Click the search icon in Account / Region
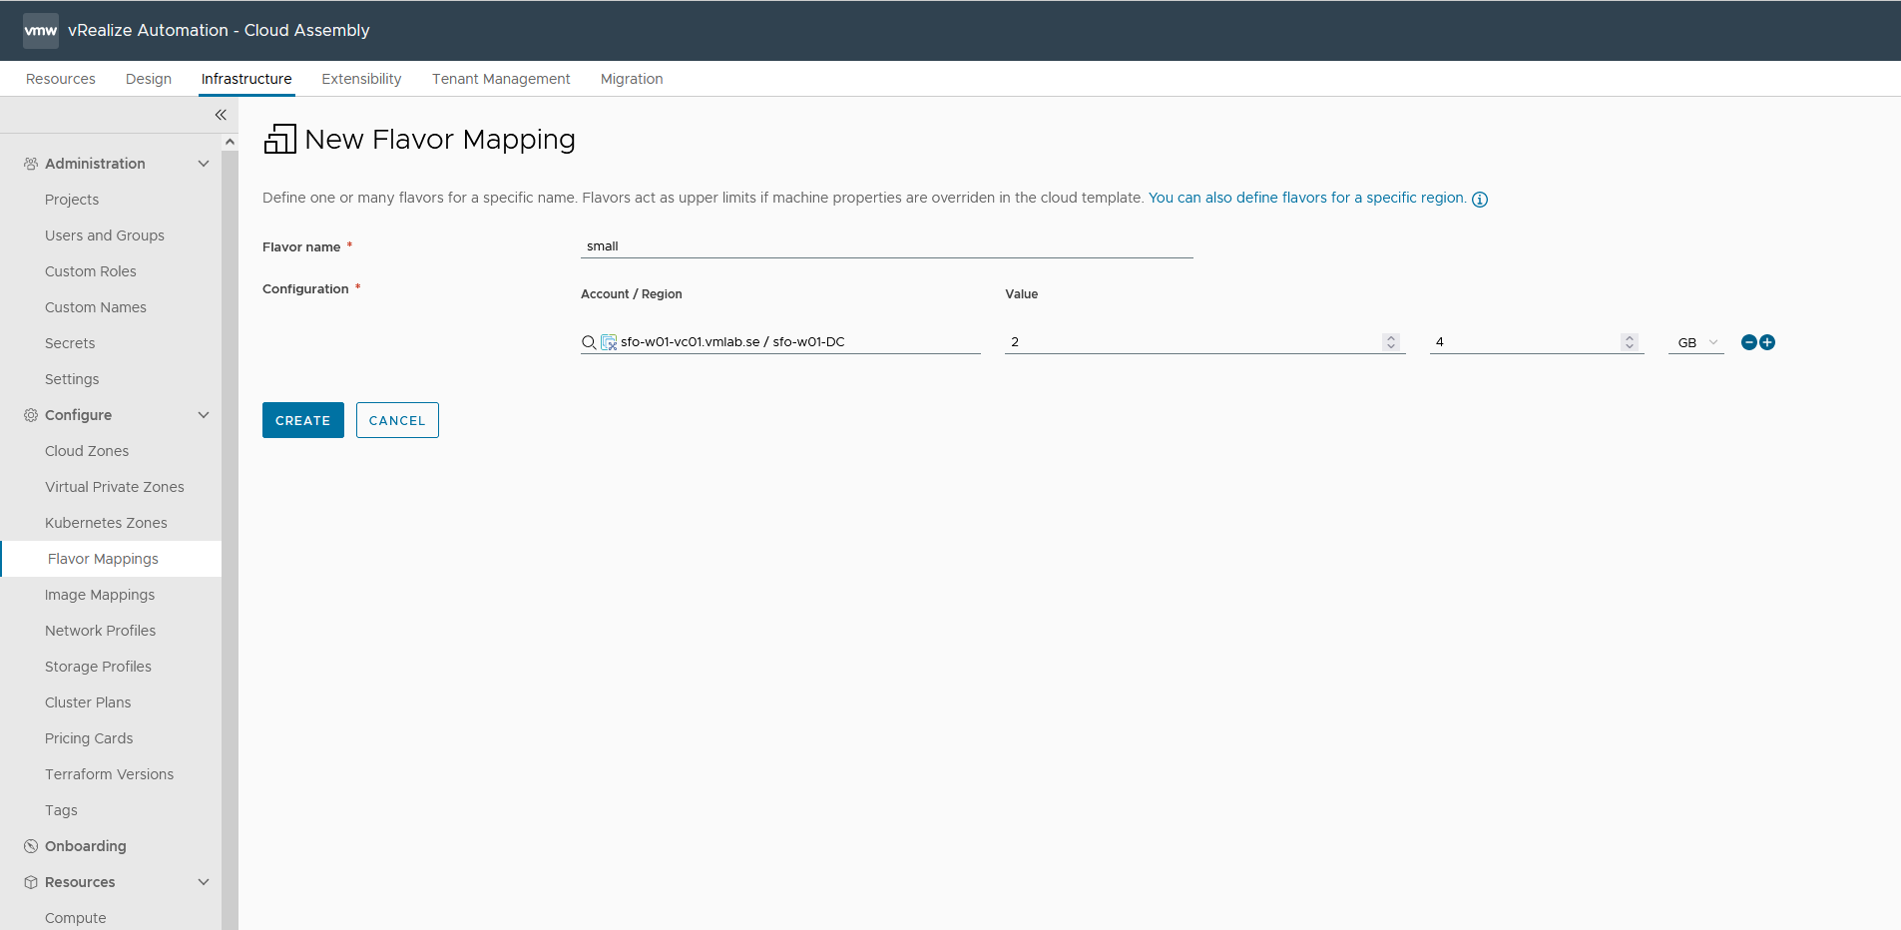Image resolution: width=1901 pixels, height=930 pixels. (589, 342)
